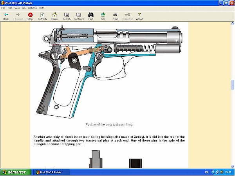Open the Search toolbar icon
Viewport: 235px width, 176px height.
tap(67, 15)
